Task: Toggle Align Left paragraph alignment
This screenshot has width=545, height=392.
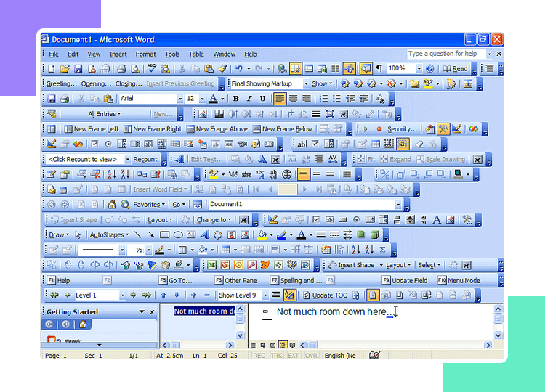Action: [280, 99]
